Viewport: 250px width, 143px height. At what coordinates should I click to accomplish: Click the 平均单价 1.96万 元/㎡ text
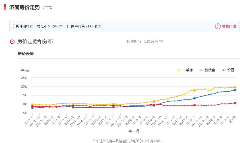(x=144, y=42)
